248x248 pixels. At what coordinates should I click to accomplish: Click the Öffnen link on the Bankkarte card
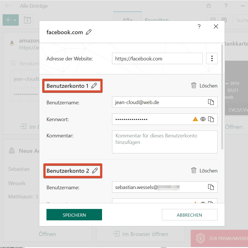click(x=234, y=127)
